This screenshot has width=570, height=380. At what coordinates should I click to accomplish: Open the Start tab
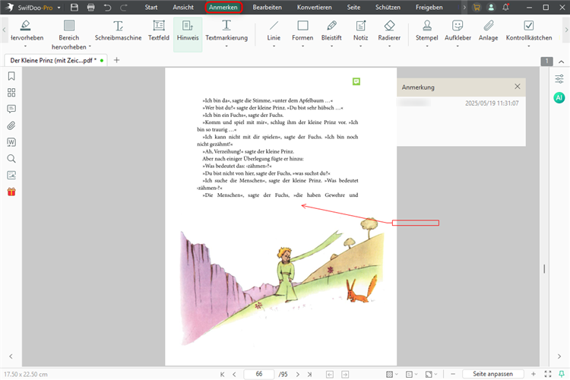(151, 8)
